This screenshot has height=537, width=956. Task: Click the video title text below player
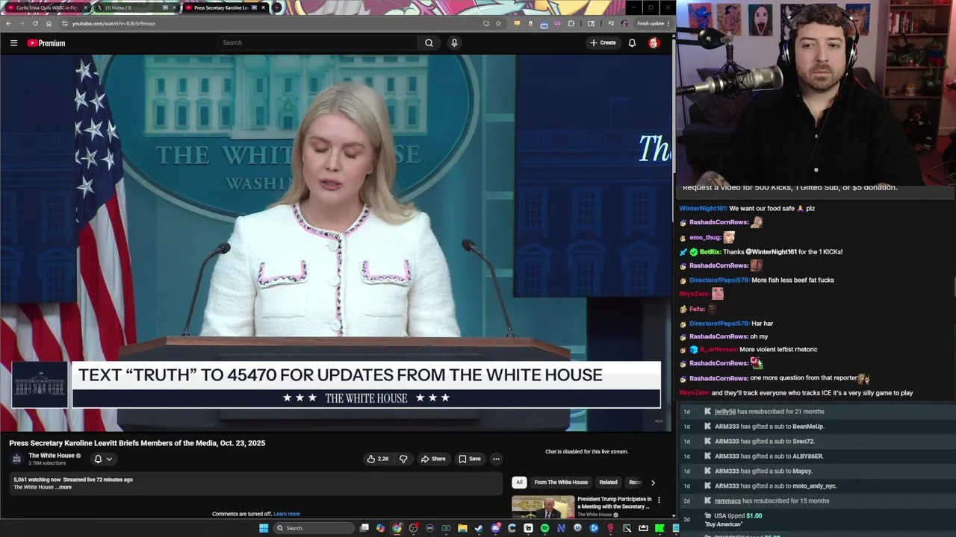click(137, 443)
